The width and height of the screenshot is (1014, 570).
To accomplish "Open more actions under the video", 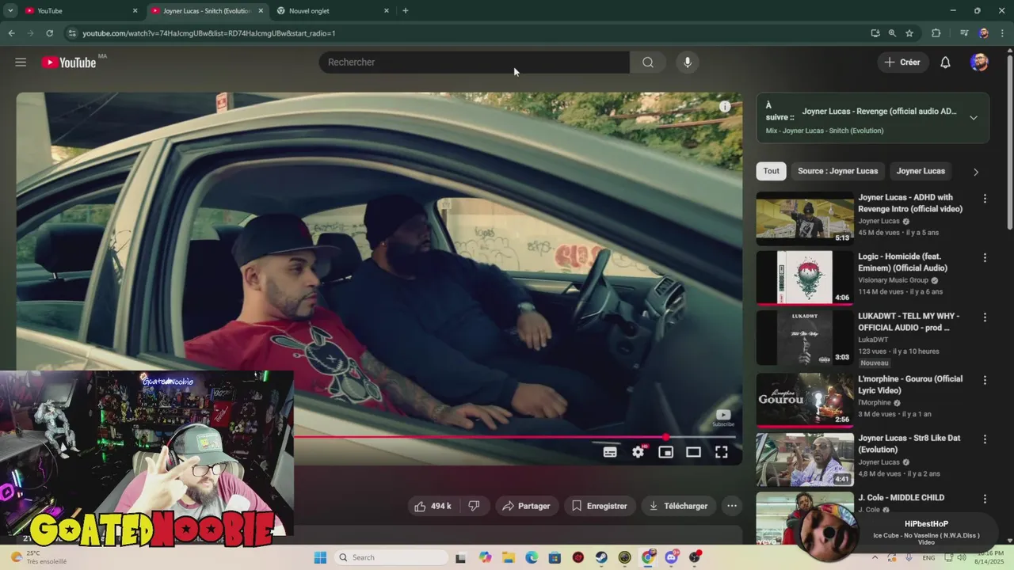I will (732, 506).
